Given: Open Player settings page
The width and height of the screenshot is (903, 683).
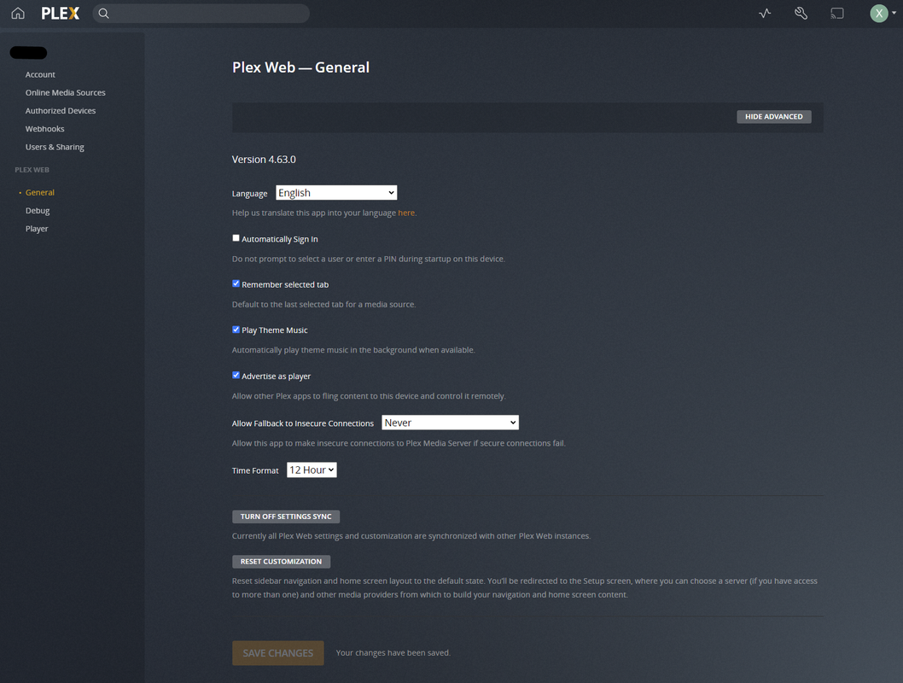Looking at the screenshot, I should tap(37, 229).
